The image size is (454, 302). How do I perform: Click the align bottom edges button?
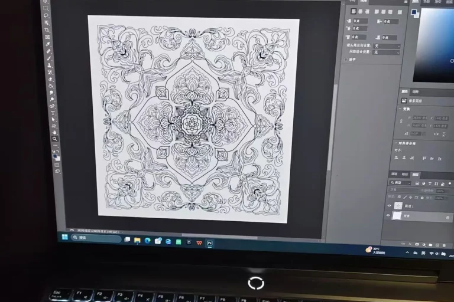440,158
